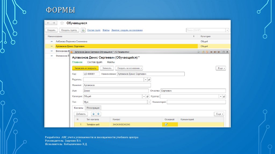Open the Куратор field selection icon
The image size is (275, 154).
[224, 96]
